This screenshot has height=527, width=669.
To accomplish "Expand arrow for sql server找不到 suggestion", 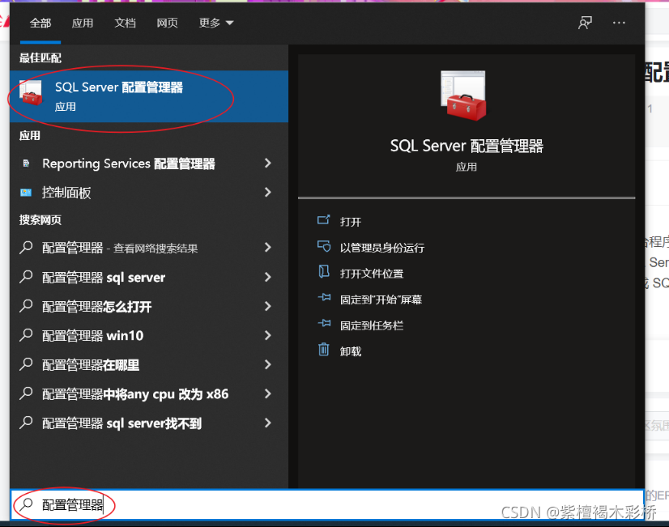I will tap(267, 423).
